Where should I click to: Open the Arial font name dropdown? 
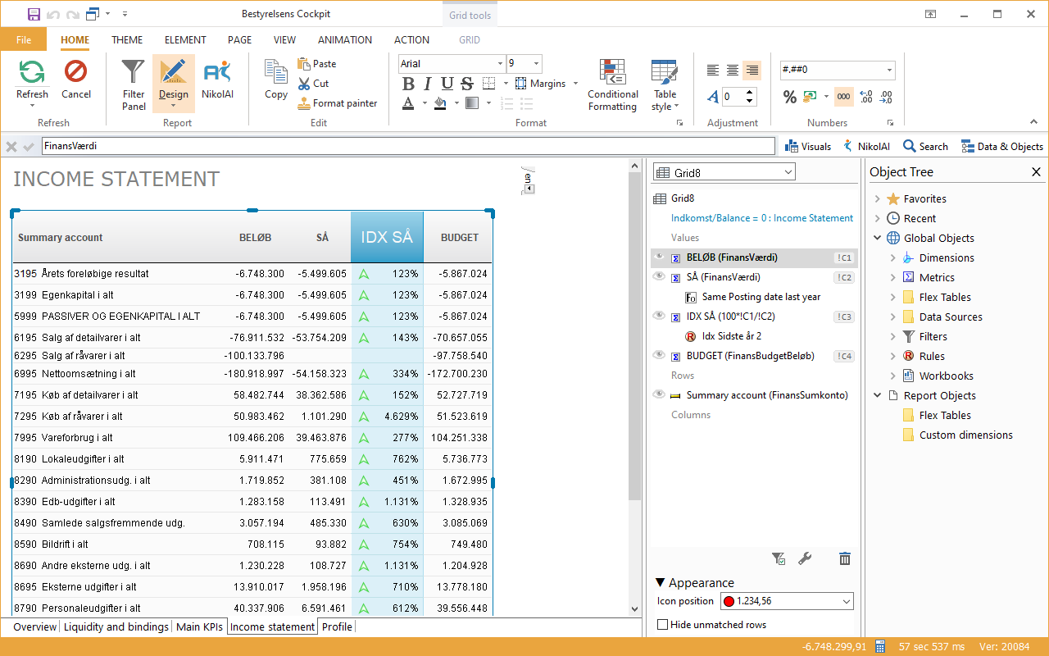500,64
